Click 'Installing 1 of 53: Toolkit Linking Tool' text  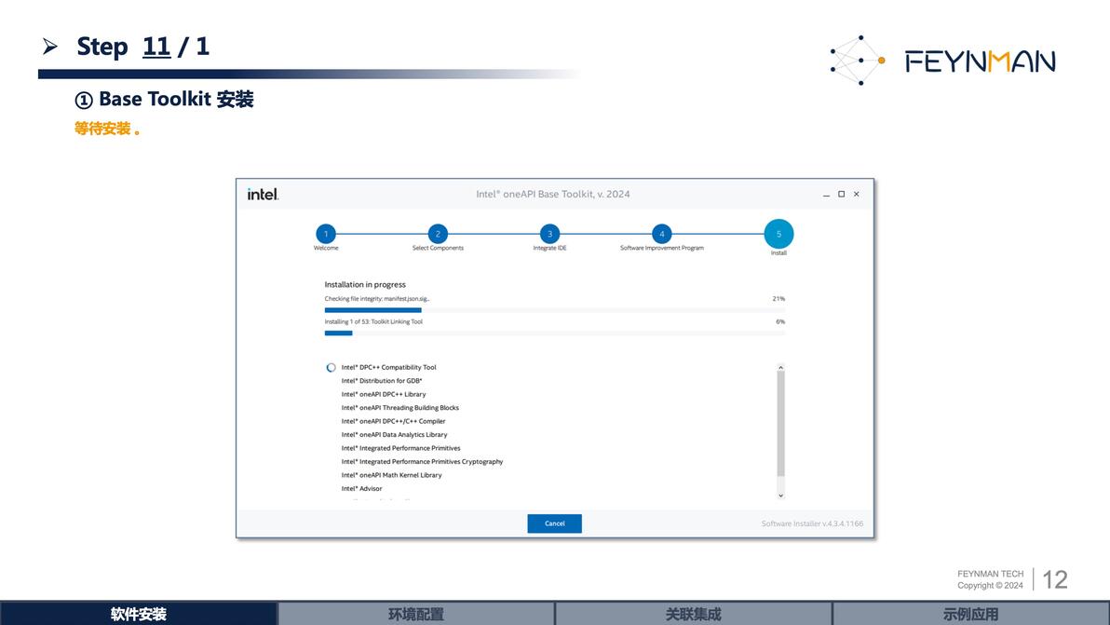coord(373,321)
